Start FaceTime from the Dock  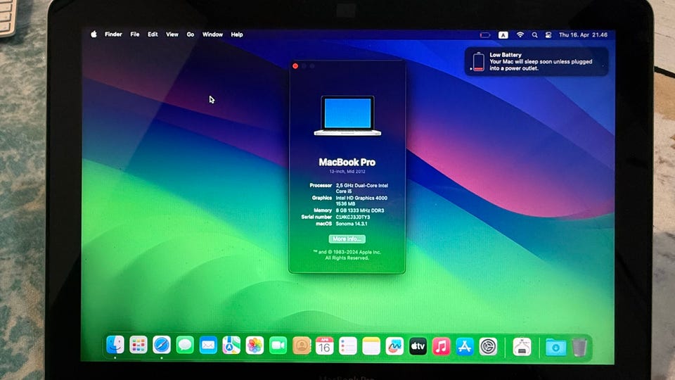(x=278, y=346)
